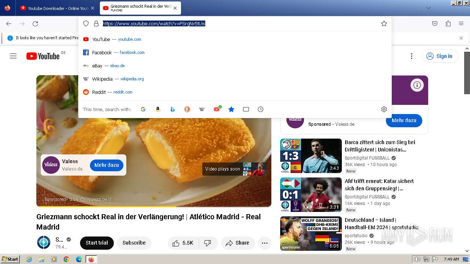Close the Youtube Downloader tab
Image resolution: width=470 pixels, height=264 pixels.
point(93,8)
